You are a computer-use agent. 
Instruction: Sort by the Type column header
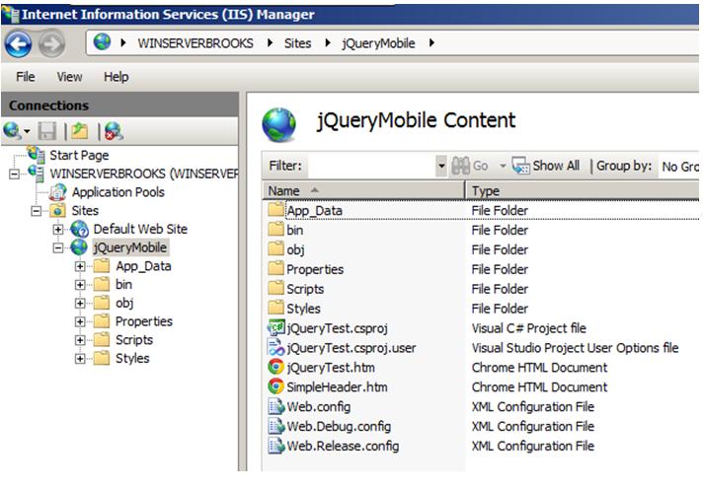(583, 190)
